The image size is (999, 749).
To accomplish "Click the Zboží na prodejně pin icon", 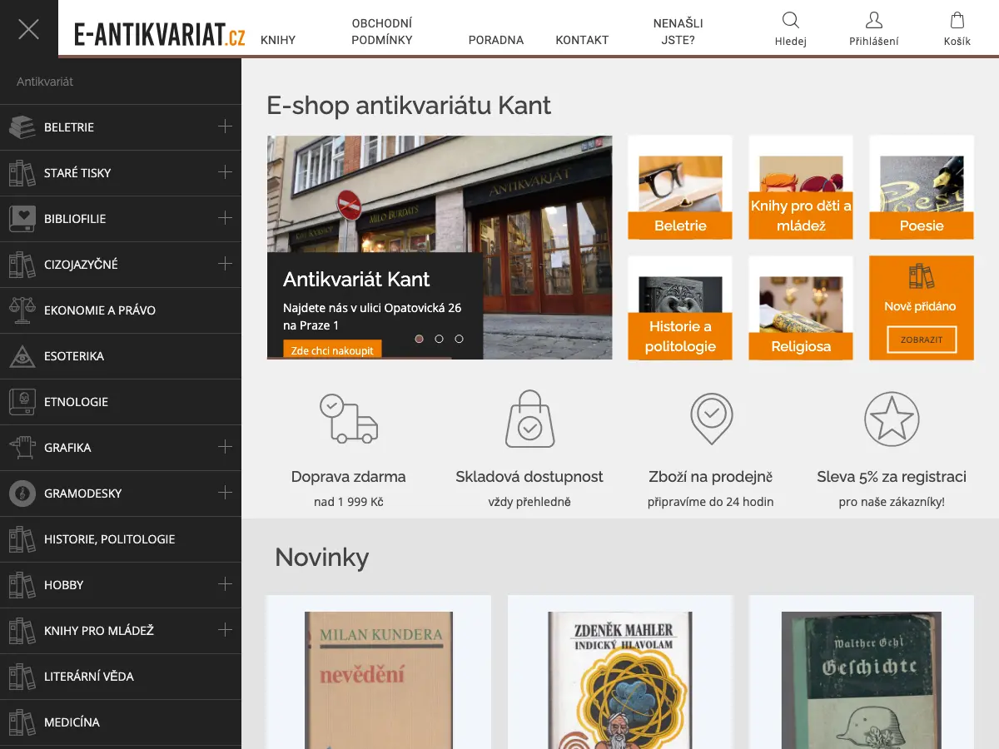I will pyautogui.click(x=711, y=419).
